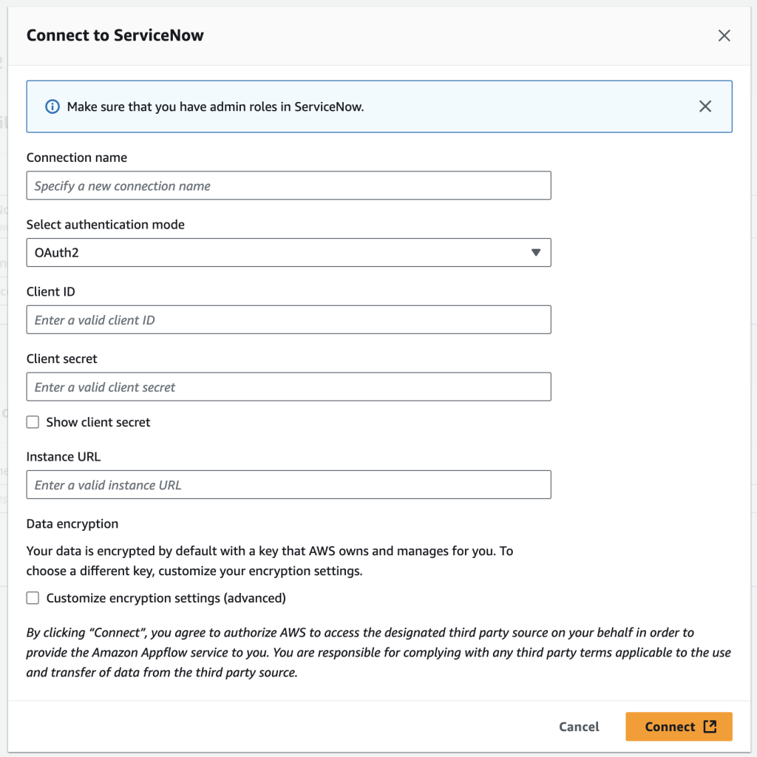This screenshot has width=757, height=757.
Task: Check Customize encryption settings (advanced)
Action: tap(33, 597)
